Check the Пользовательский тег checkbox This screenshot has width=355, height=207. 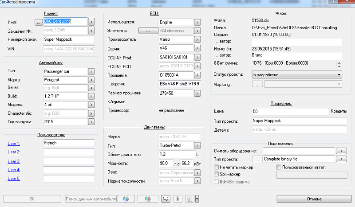(x=279, y=167)
